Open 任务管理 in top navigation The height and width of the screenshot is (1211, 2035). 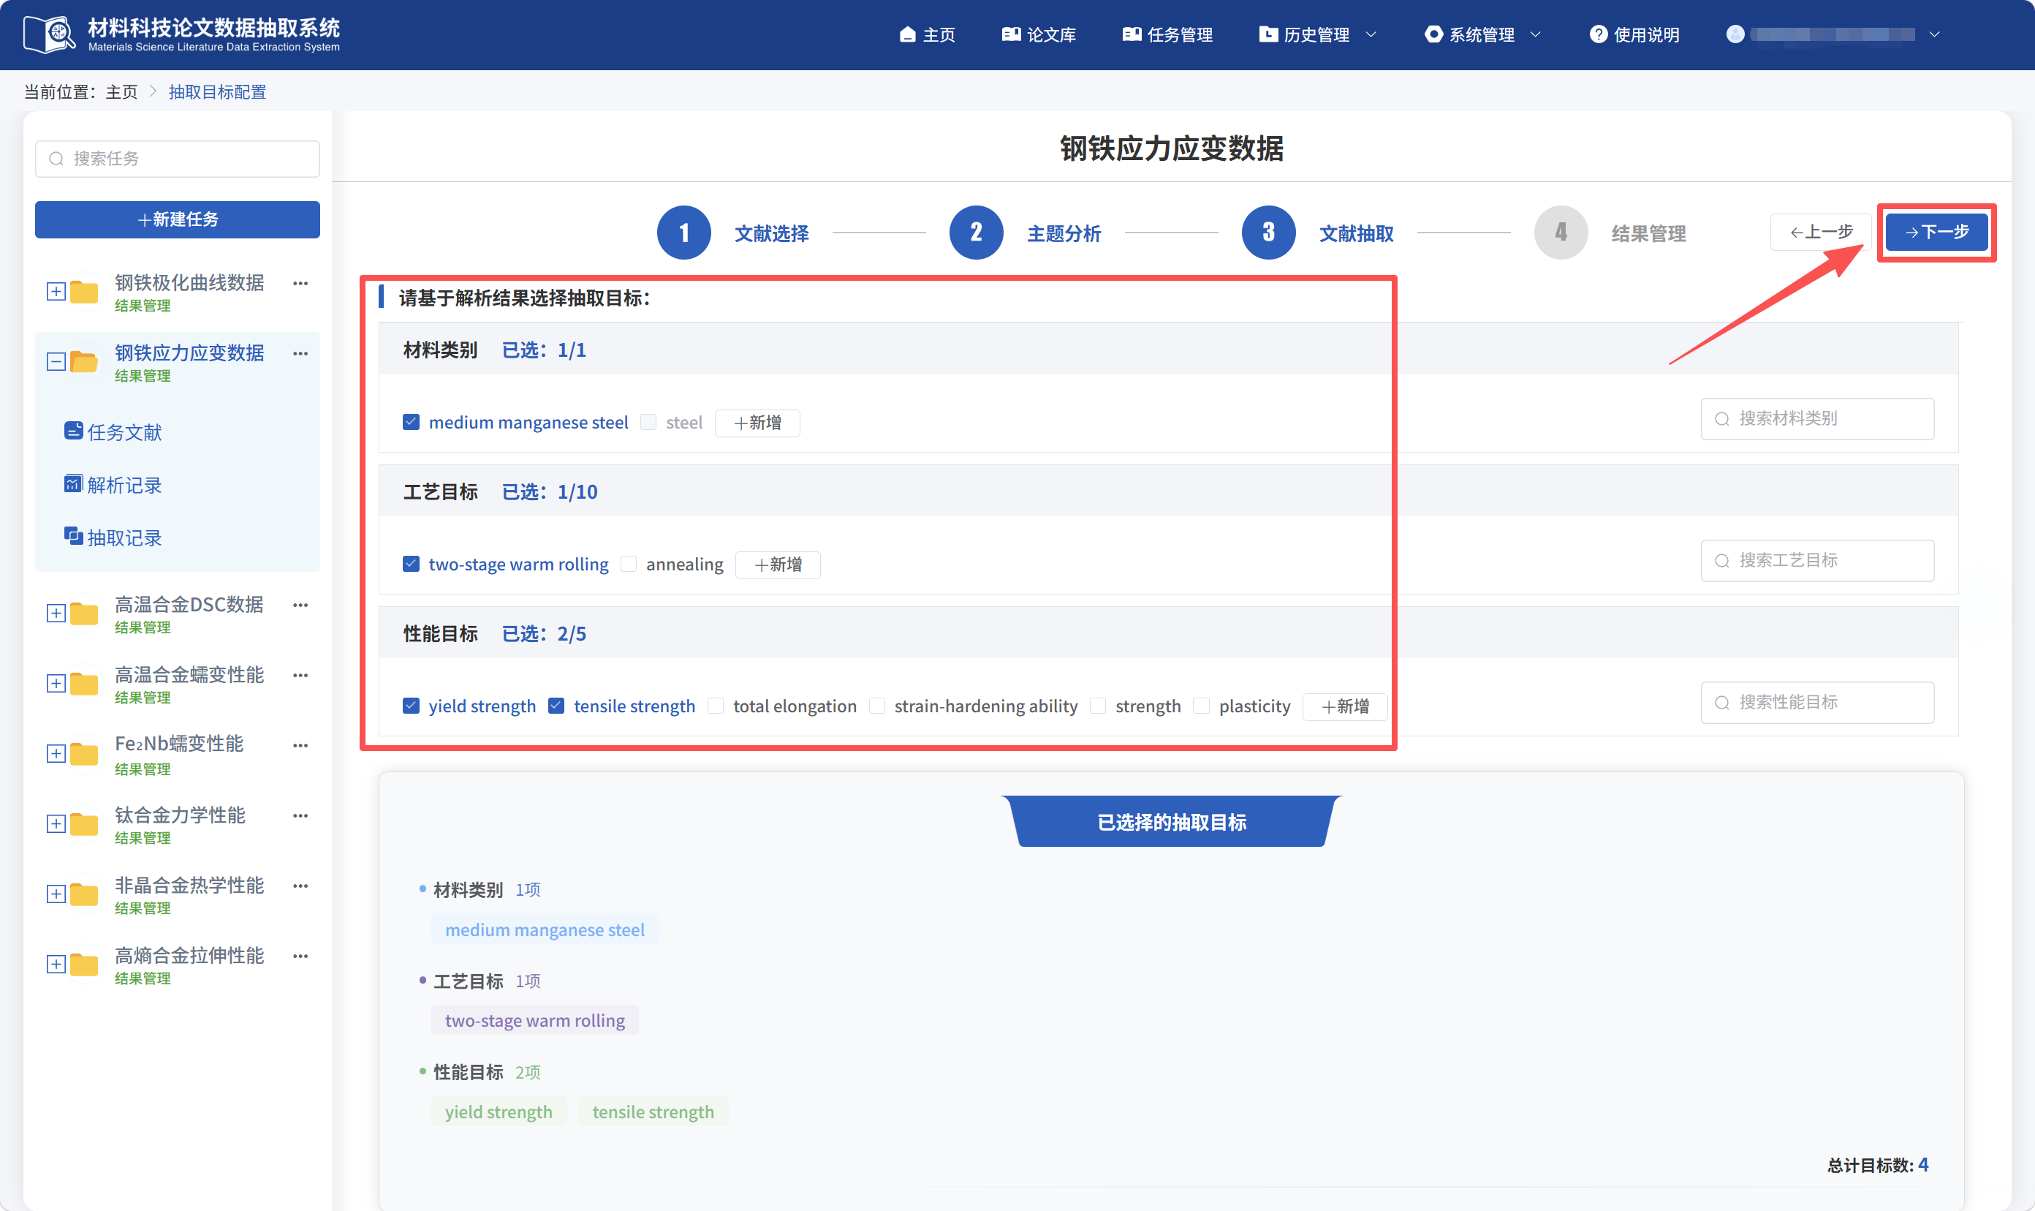(1167, 34)
